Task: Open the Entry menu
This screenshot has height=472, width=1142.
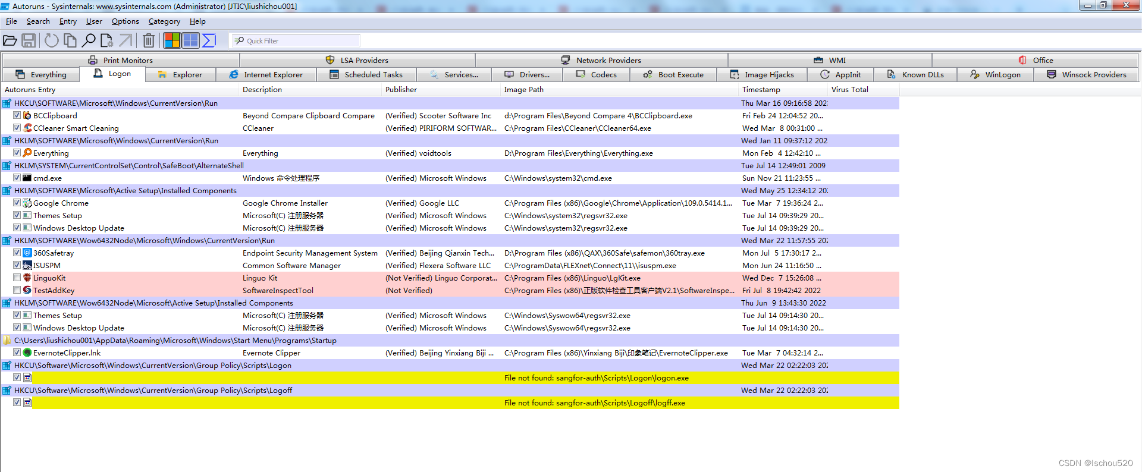Action: [68, 21]
